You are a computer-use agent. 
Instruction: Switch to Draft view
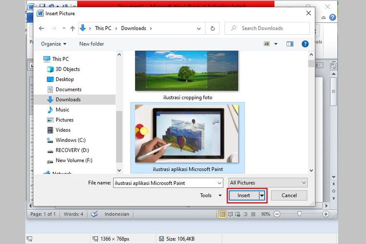[253, 214]
